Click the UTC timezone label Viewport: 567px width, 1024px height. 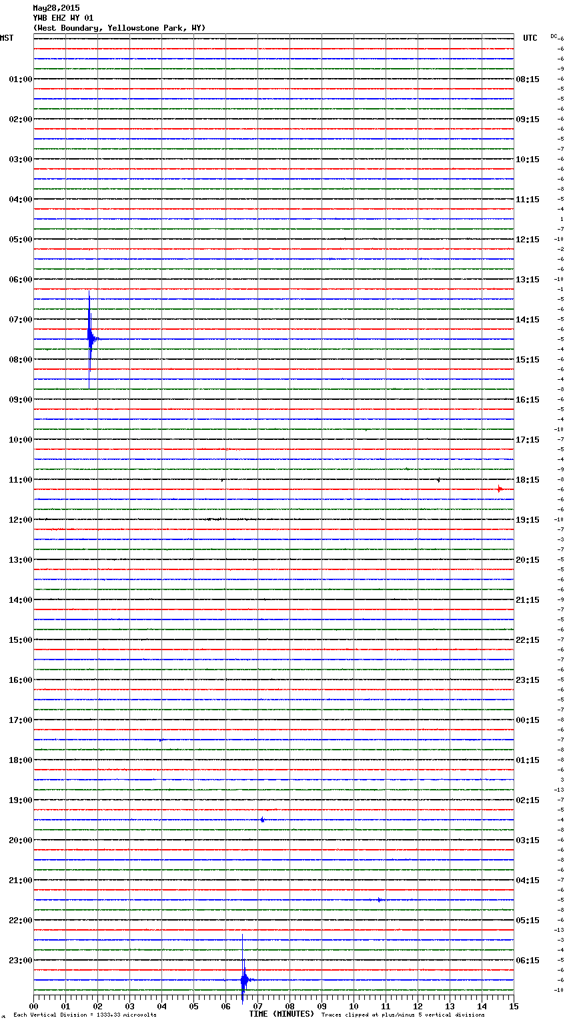pos(530,38)
